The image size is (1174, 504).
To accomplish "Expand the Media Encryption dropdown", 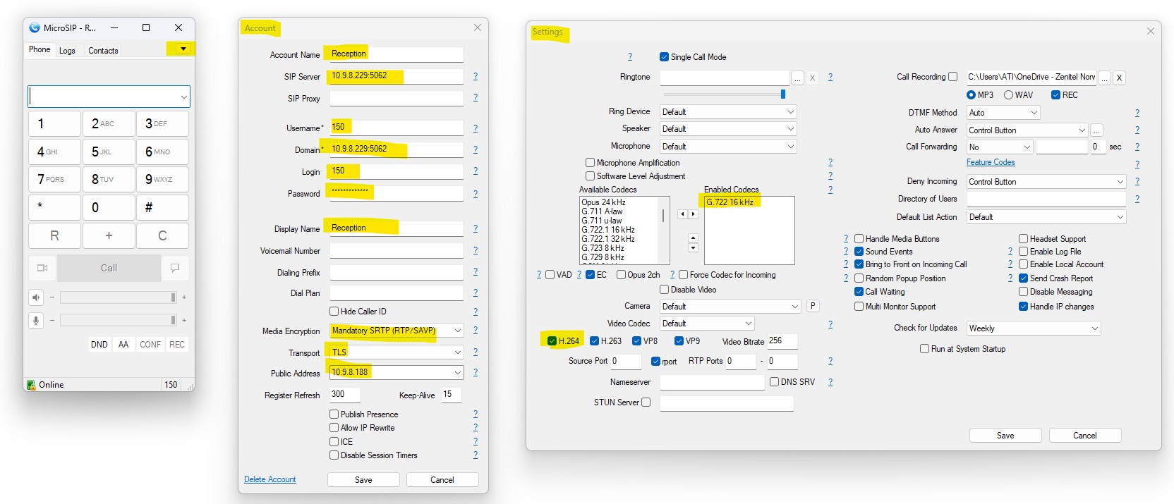I will point(457,331).
